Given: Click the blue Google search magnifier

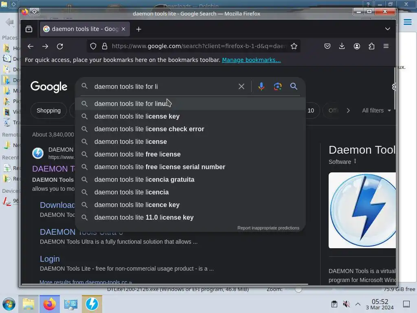Looking at the screenshot, I should click(x=294, y=86).
